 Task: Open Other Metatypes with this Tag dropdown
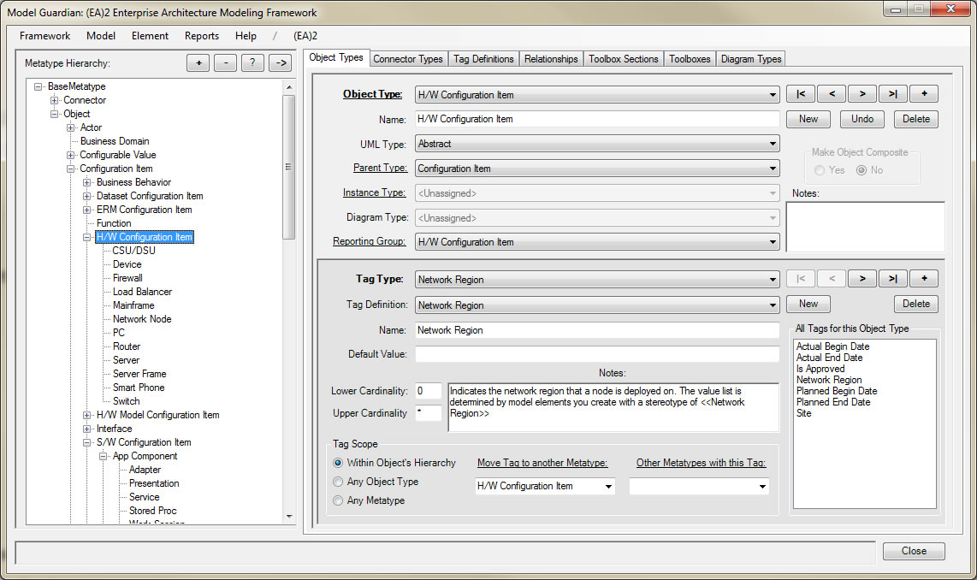(x=762, y=486)
